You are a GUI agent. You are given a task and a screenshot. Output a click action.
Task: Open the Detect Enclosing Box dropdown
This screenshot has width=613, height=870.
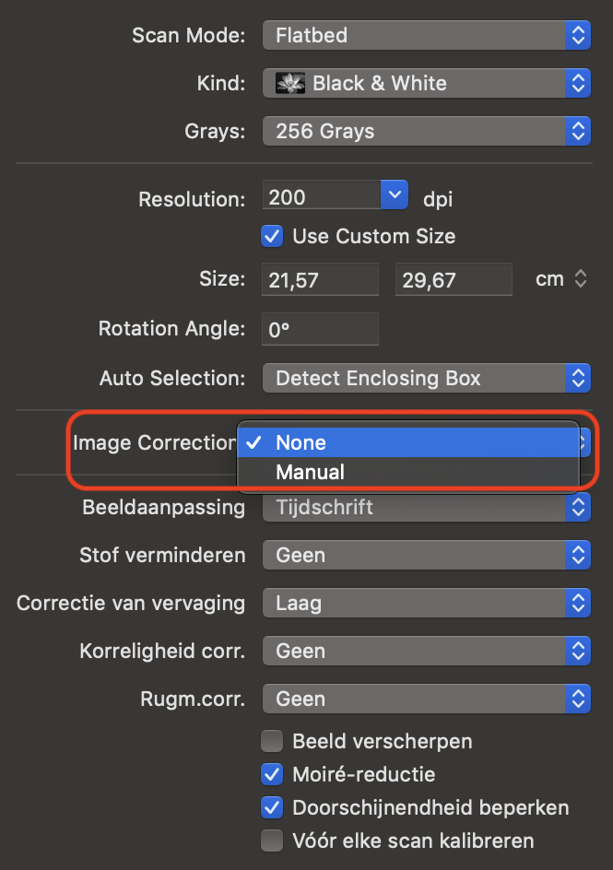click(x=426, y=379)
